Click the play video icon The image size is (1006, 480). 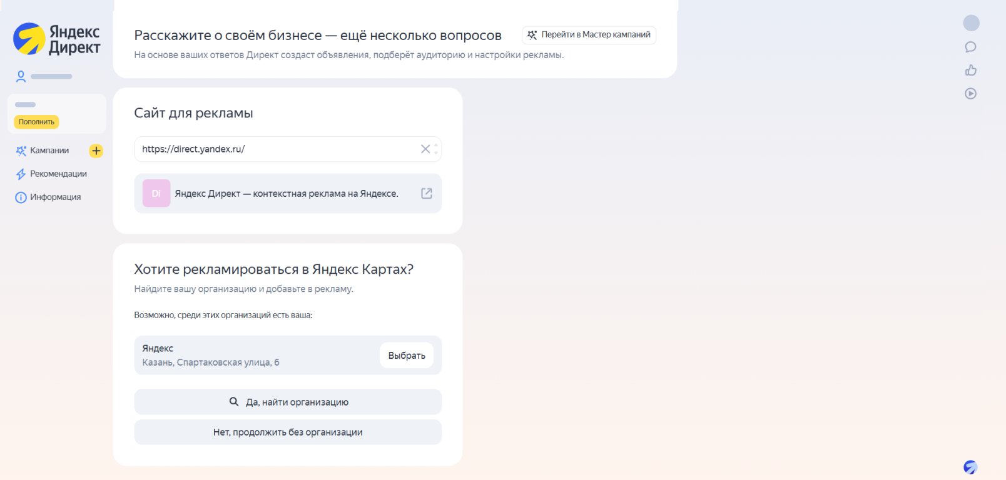[971, 94]
